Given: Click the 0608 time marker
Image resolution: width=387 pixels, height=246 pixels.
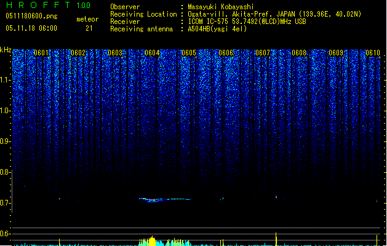Looking at the screenshot, I should point(299,53).
